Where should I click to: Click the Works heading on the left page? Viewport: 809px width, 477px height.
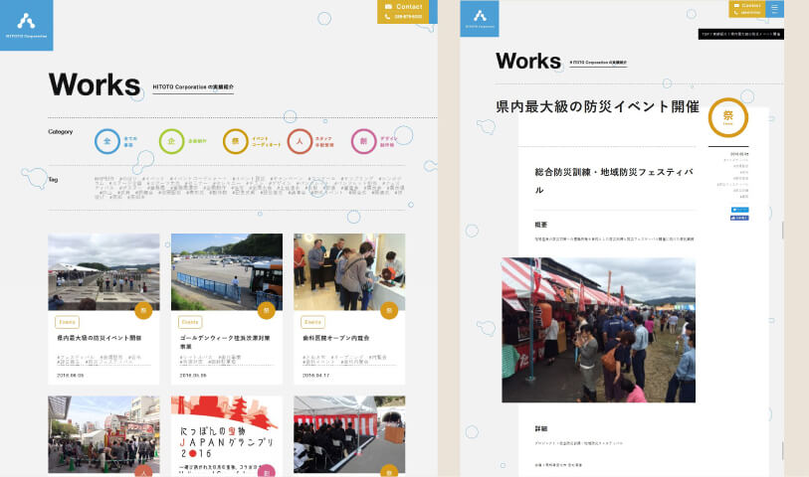click(95, 84)
